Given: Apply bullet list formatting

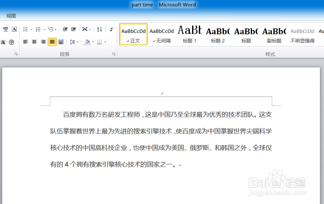Looking at the screenshot, I should point(25,29).
